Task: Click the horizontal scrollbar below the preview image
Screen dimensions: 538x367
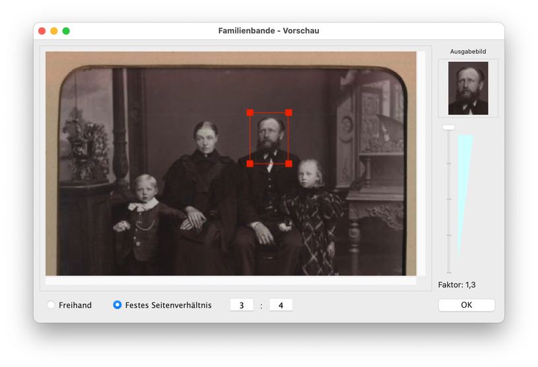Action: [231, 281]
